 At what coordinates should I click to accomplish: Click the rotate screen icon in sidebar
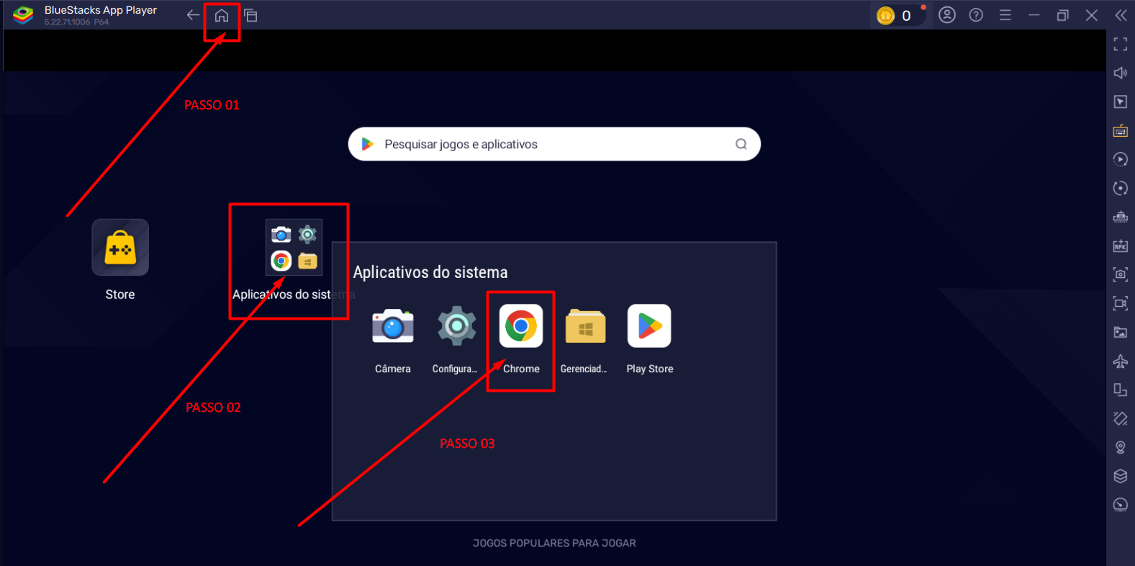(1121, 390)
